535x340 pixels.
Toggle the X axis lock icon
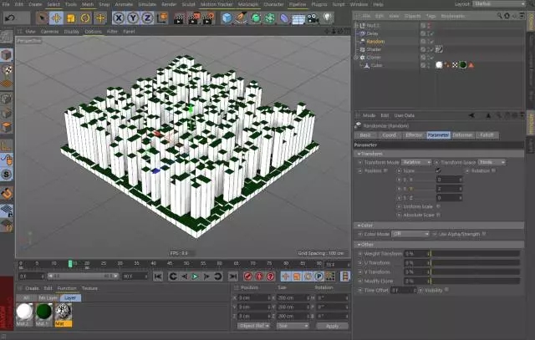click(x=119, y=18)
